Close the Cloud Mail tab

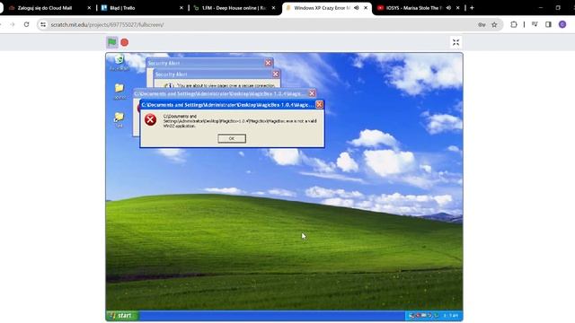tap(89, 8)
